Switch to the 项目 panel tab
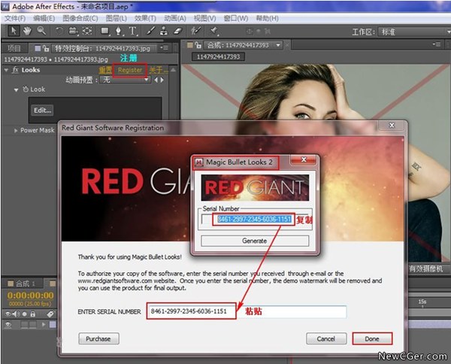The width and height of the screenshot is (451, 364). pyautogui.click(x=14, y=48)
